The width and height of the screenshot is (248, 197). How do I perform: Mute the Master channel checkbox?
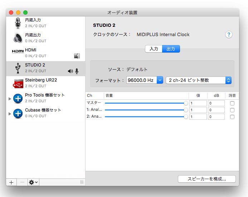click(x=232, y=103)
